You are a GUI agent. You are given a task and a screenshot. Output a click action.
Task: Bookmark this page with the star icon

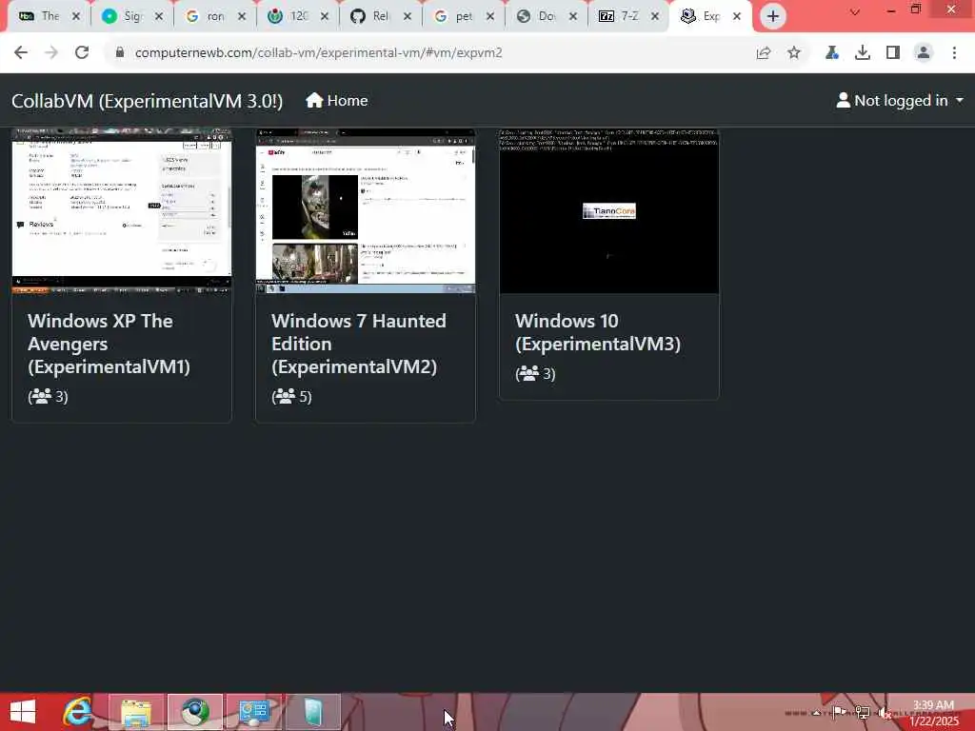(794, 53)
